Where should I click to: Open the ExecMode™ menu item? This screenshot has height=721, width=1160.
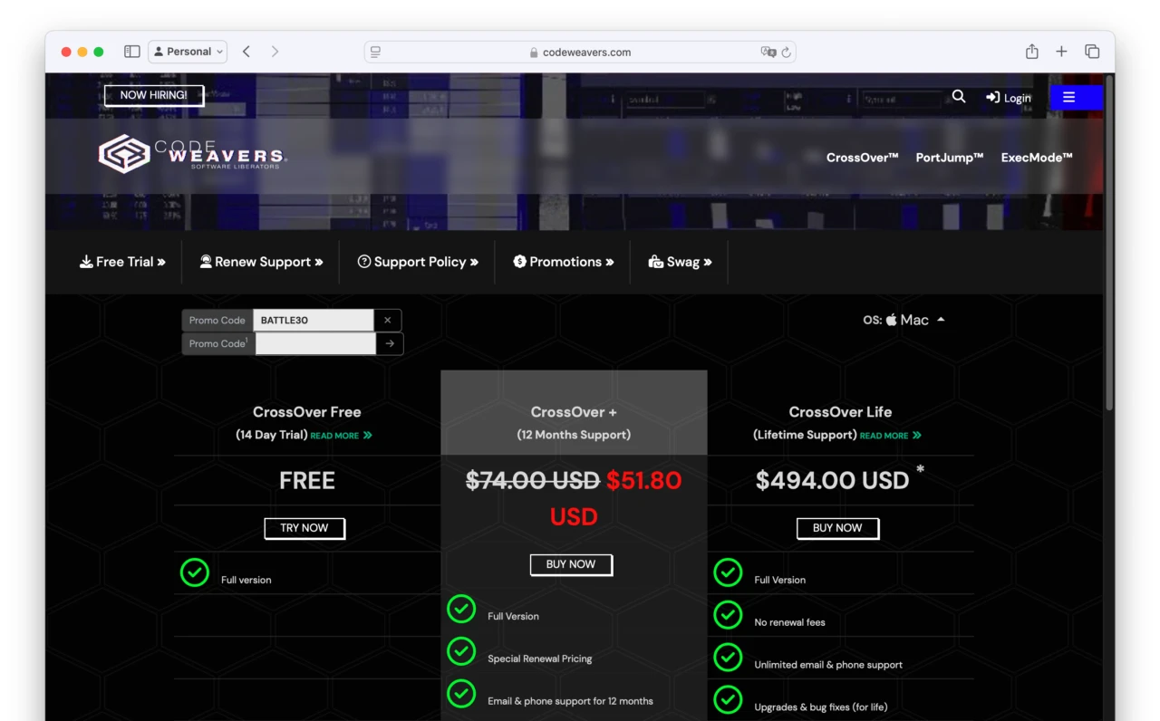[x=1037, y=158]
